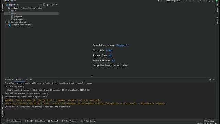Click the yellow pip version WARNING line

pyautogui.click(x=53, y=100)
